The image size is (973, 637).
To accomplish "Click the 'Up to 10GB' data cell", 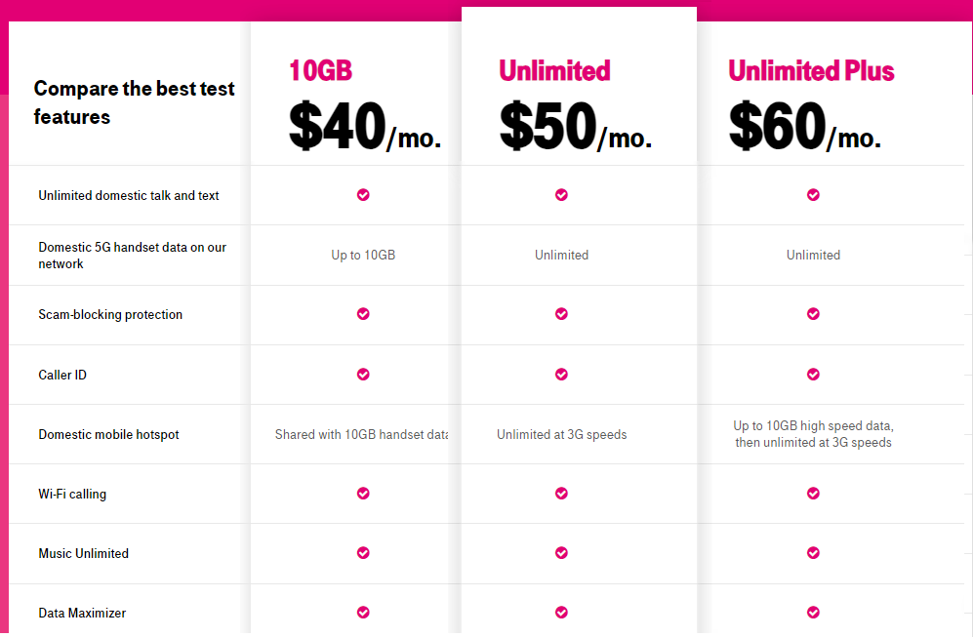I will tap(363, 255).
